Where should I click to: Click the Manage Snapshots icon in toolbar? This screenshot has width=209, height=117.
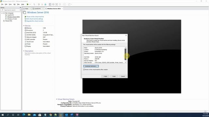click(x=45, y=4)
